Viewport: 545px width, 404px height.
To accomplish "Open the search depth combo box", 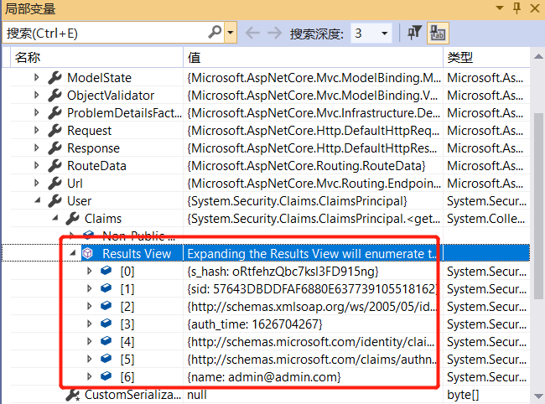I will click(x=371, y=33).
